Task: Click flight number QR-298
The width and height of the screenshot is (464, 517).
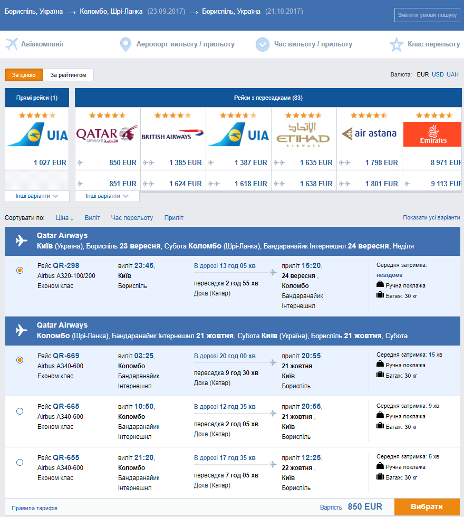Action: pyautogui.click(x=66, y=265)
